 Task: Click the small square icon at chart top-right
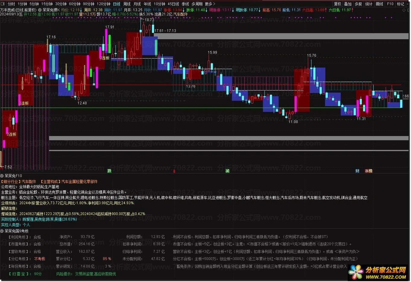coord(408,10)
